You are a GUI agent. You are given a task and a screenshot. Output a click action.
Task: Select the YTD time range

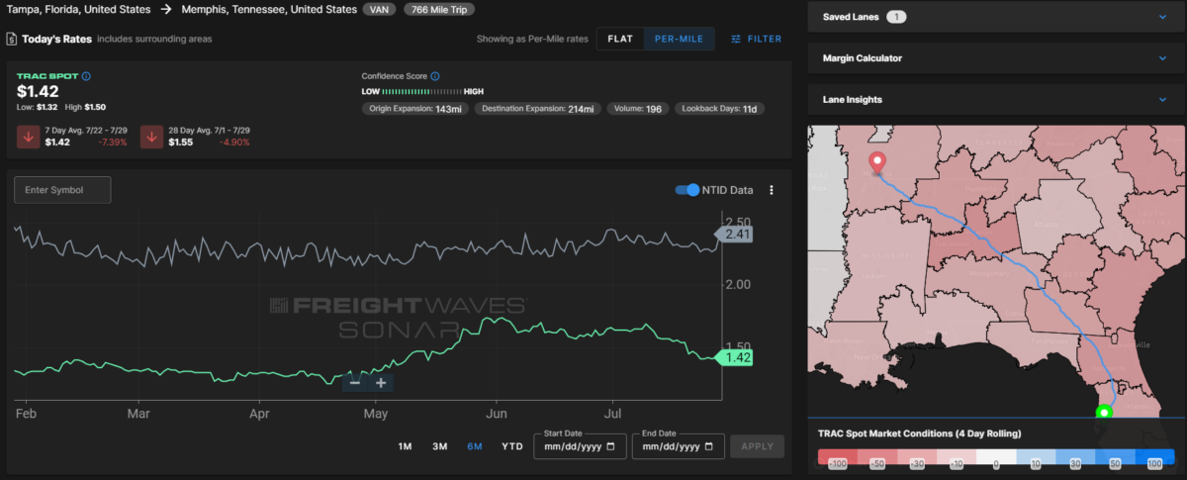click(512, 446)
